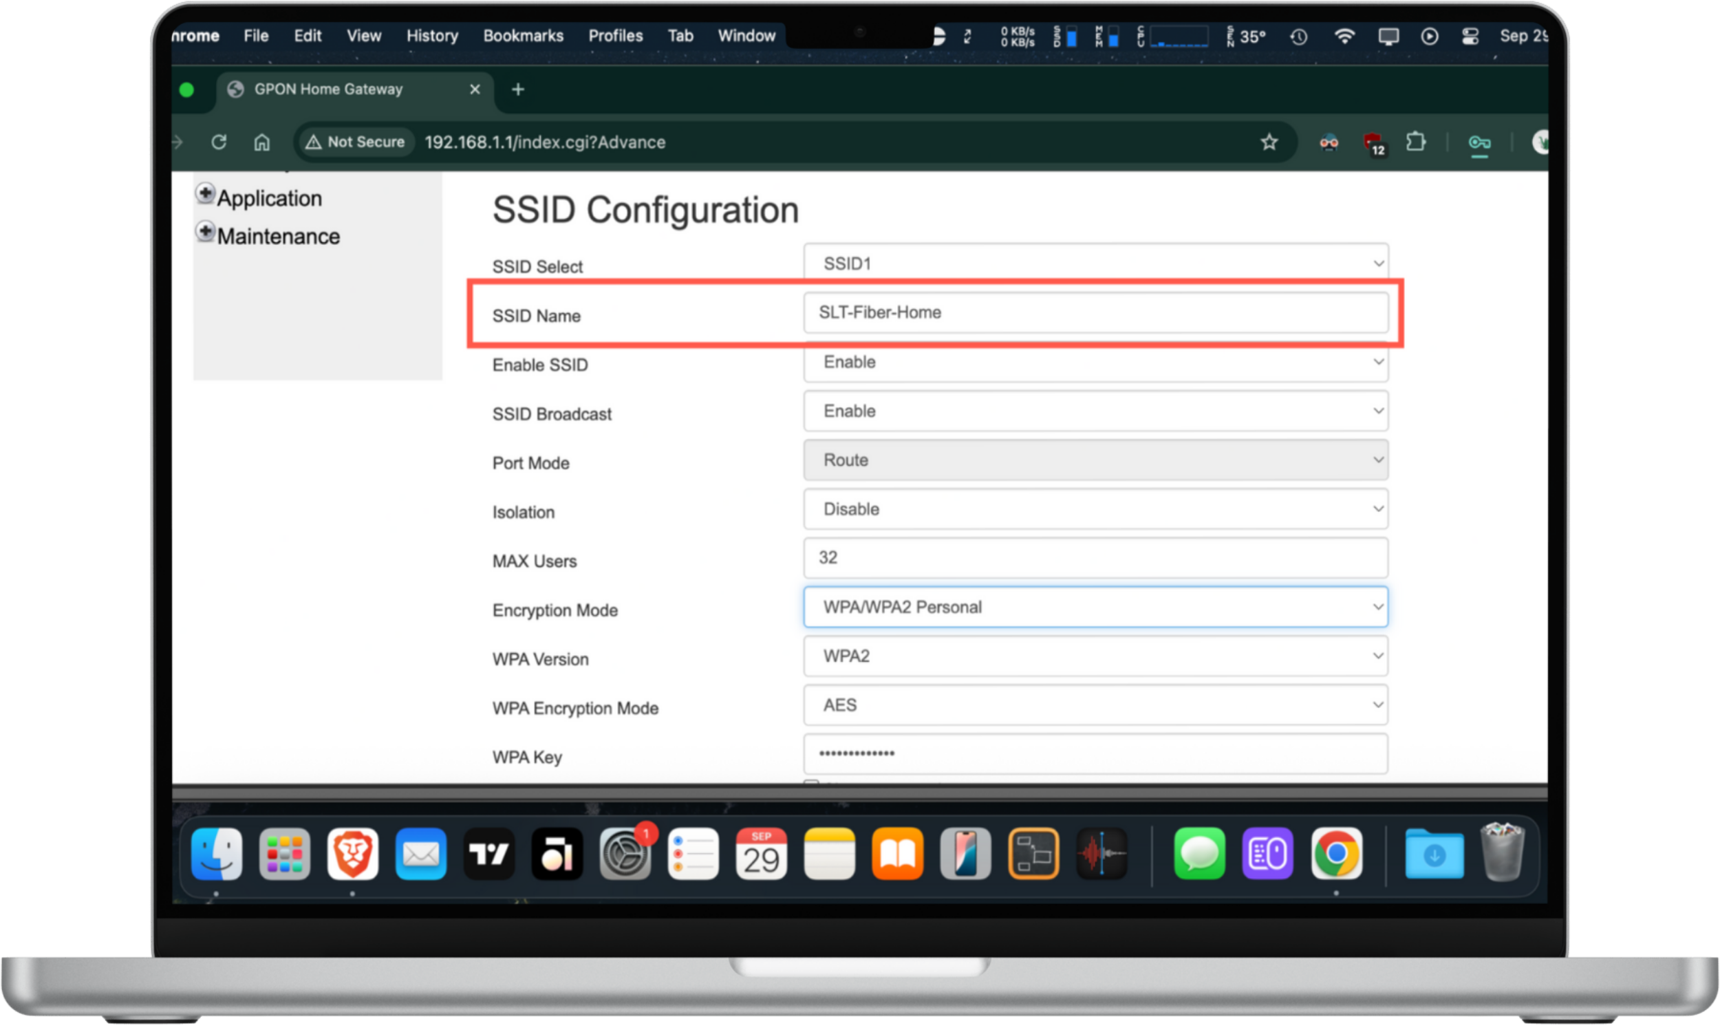Expand the Application tree node
1720x1032 pixels.
[205, 194]
